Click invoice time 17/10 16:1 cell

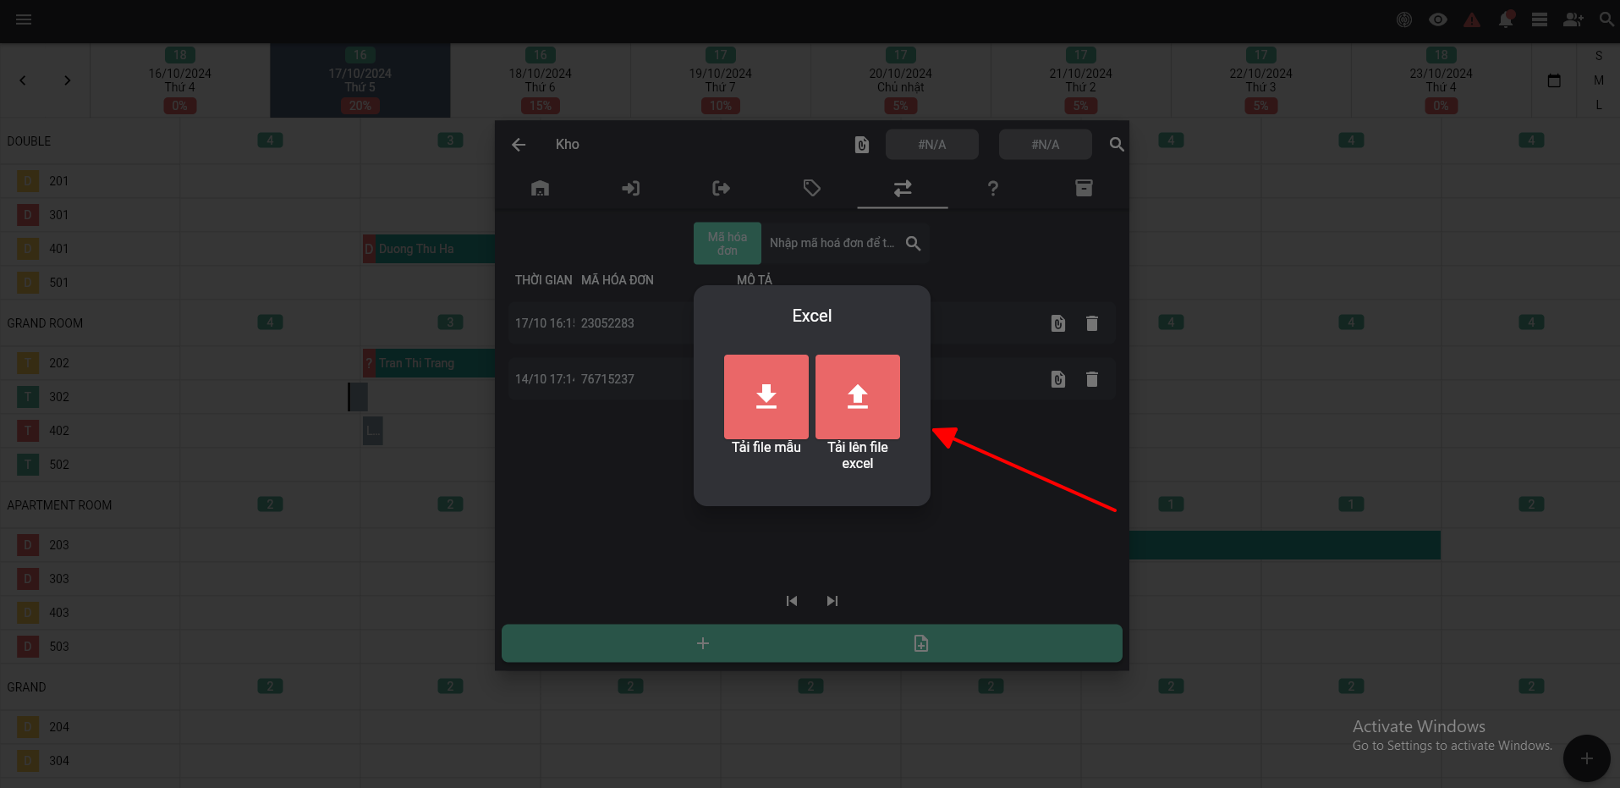545,323
